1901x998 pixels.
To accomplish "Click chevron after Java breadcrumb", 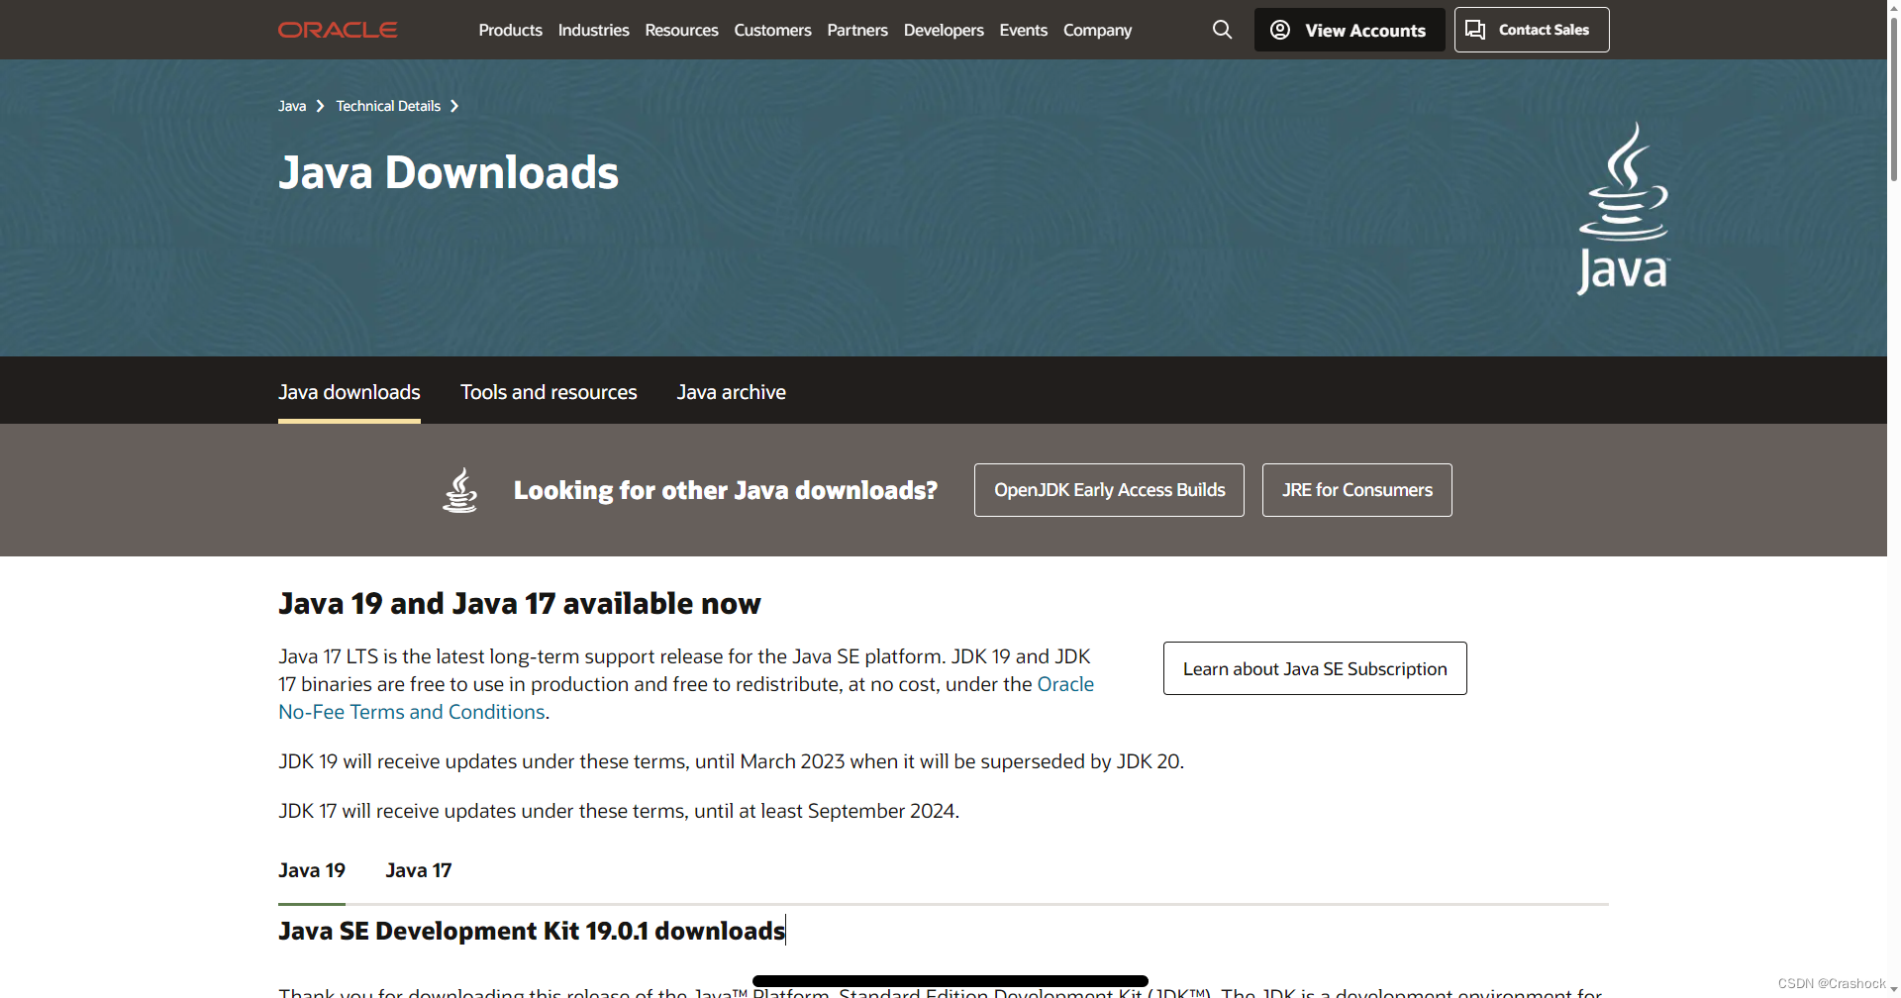I will point(320,106).
